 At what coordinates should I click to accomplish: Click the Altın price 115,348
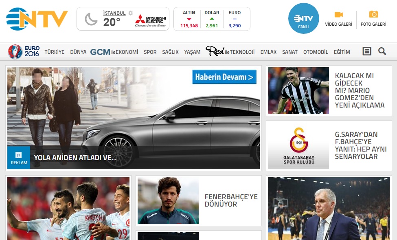(x=189, y=26)
